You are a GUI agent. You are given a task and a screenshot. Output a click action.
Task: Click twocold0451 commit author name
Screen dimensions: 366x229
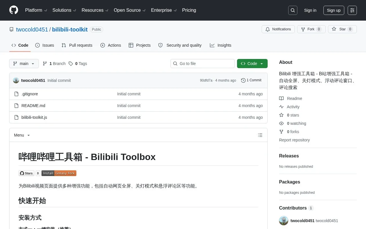coord(33,80)
